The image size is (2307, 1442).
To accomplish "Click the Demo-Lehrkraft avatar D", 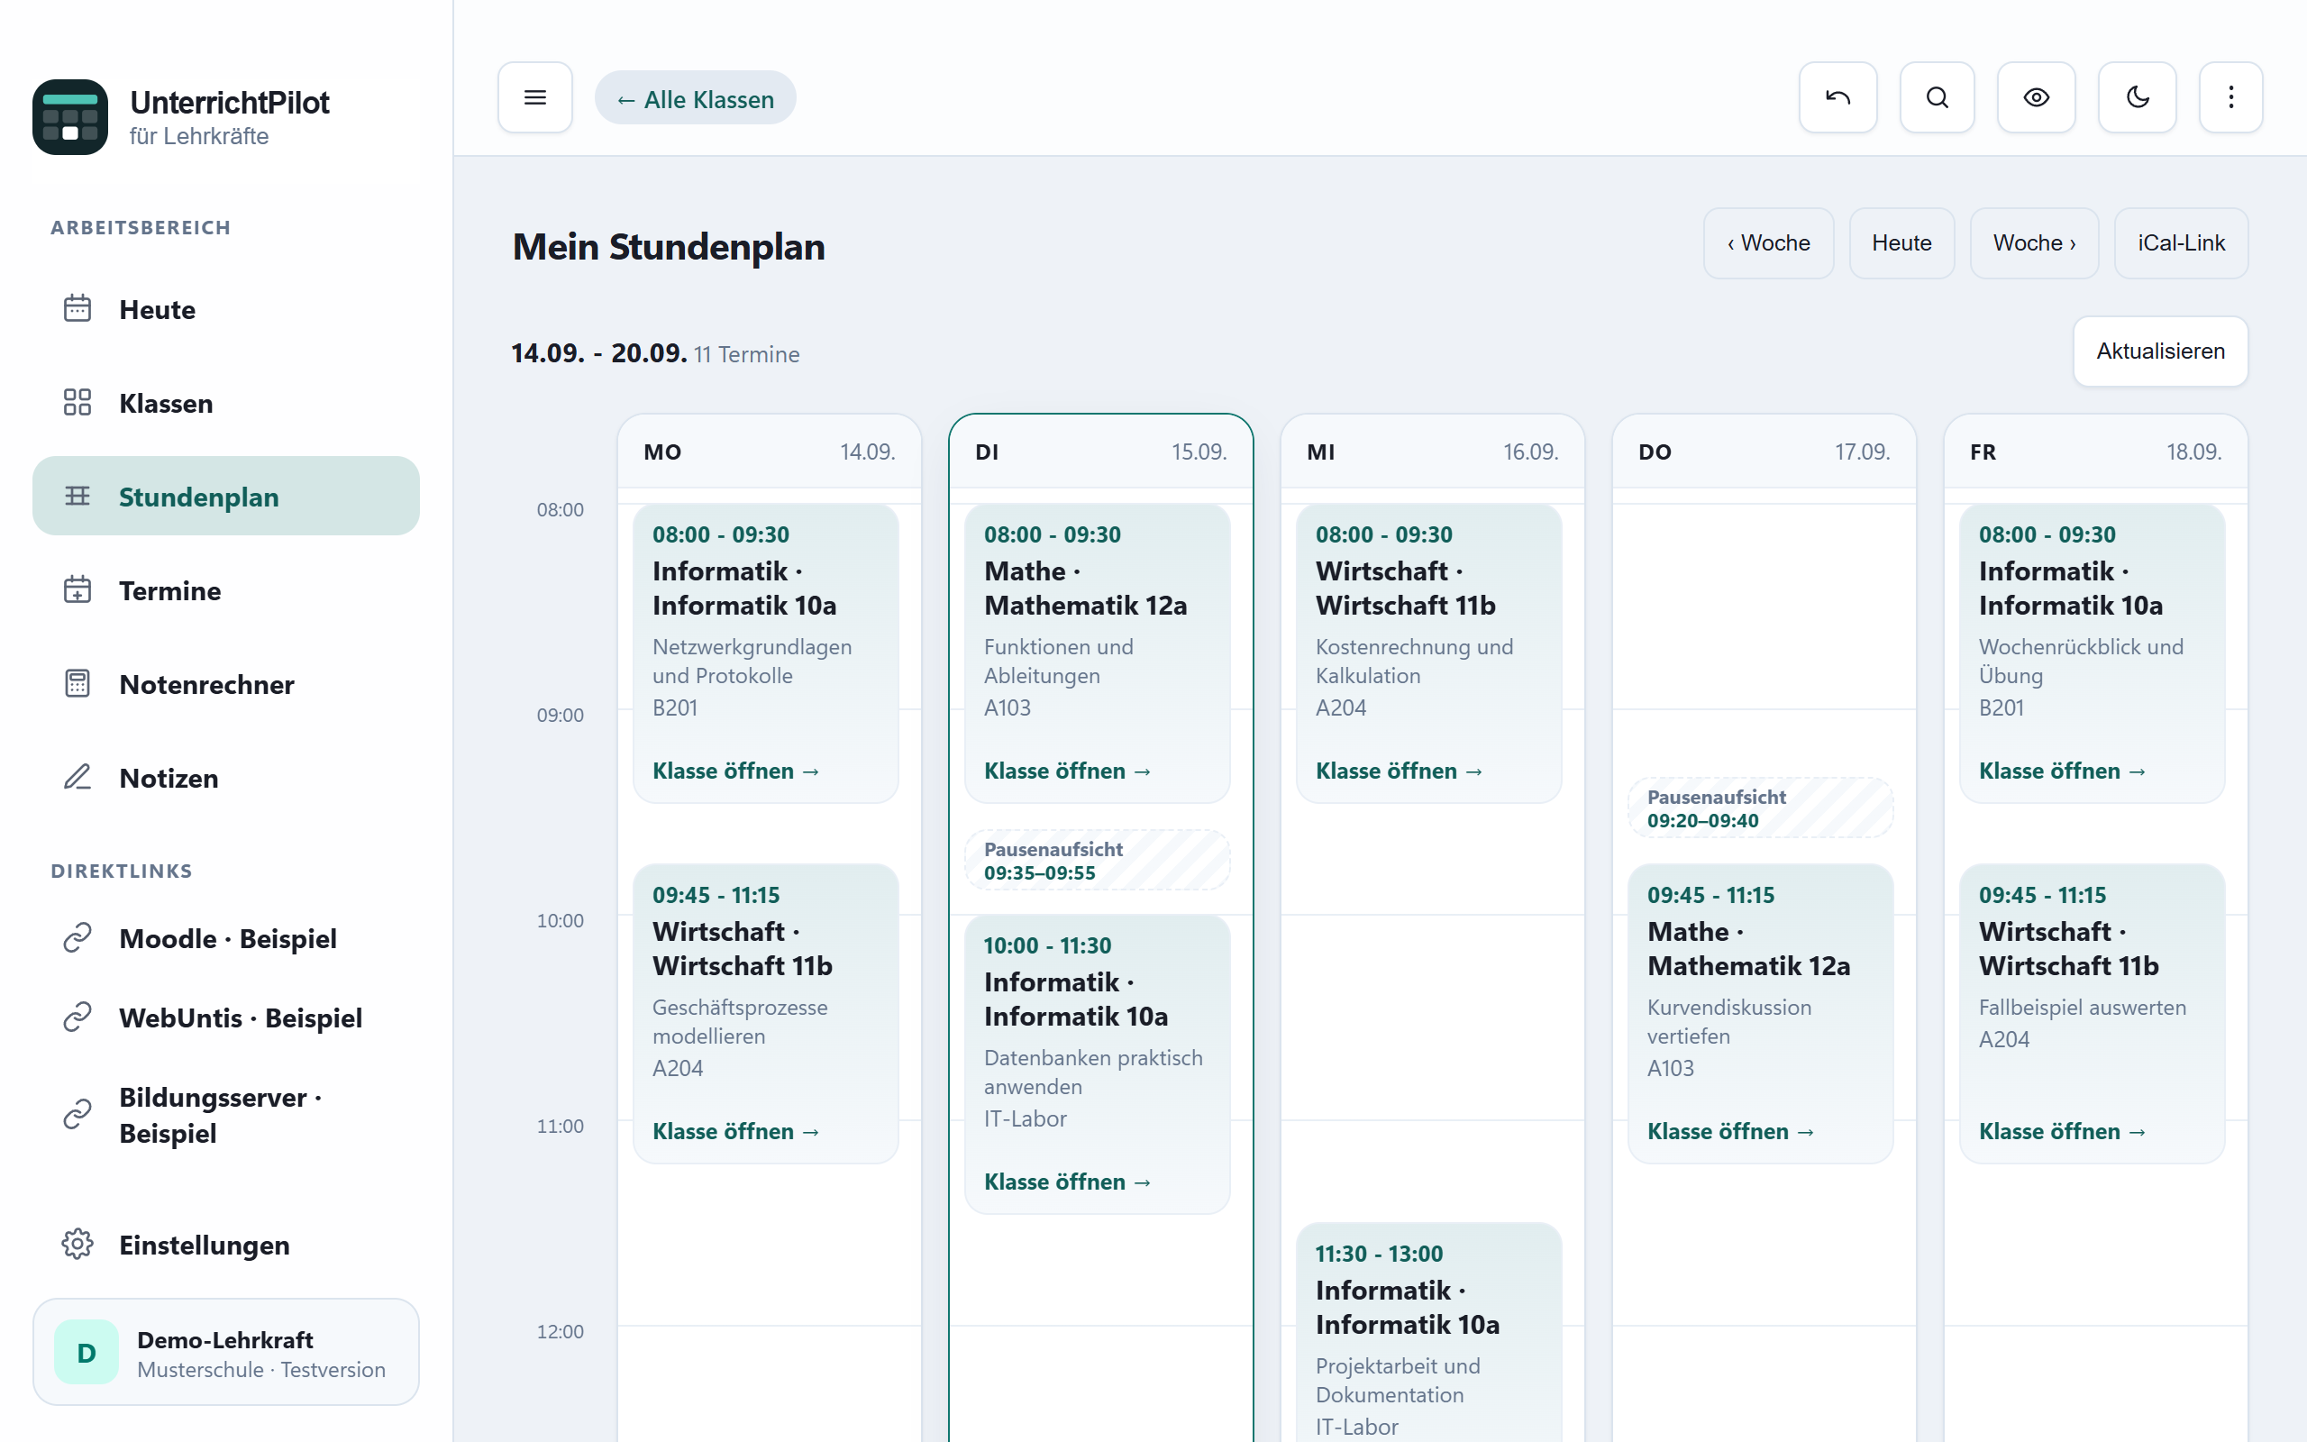I will [86, 1353].
